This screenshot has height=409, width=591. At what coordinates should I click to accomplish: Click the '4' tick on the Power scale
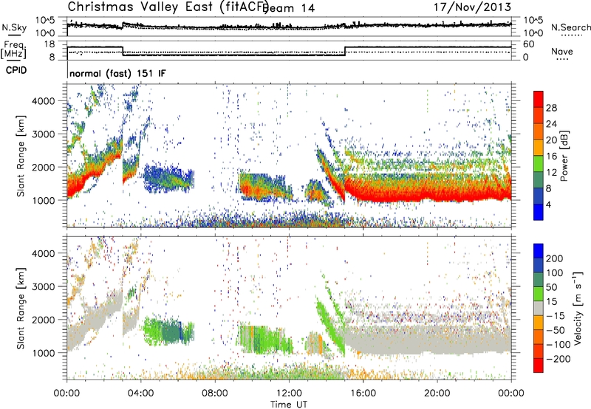pos(548,205)
